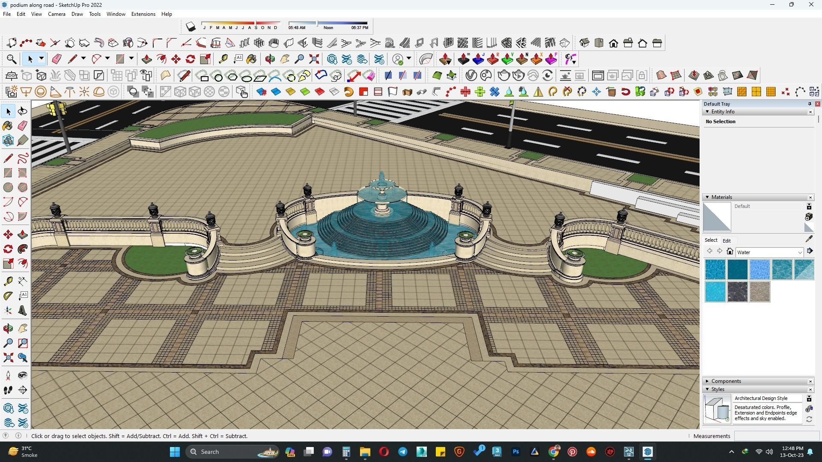Image resolution: width=822 pixels, height=462 pixels.
Task: Choose the Tape Measure tool
Action: (x=8, y=281)
